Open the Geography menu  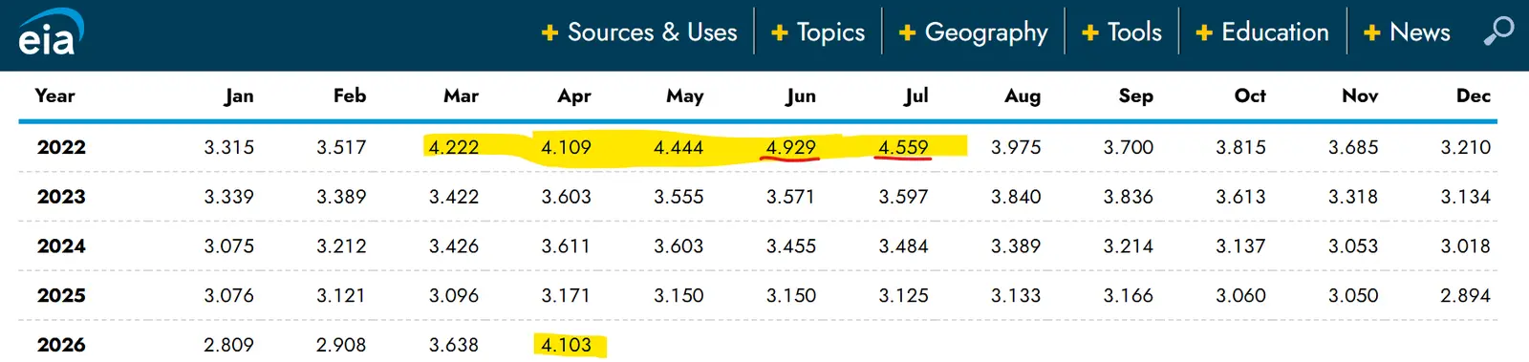coord(974,32)
